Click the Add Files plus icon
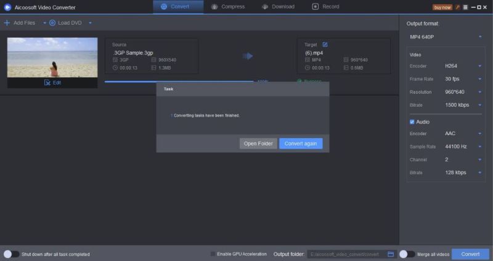 [x=7, y=23]
